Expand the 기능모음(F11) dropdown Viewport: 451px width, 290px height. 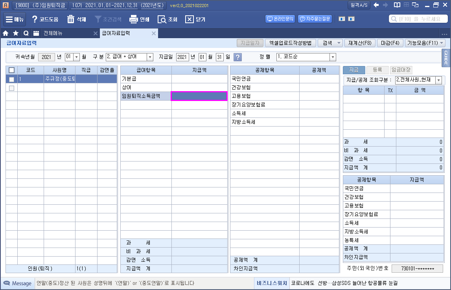442,43
